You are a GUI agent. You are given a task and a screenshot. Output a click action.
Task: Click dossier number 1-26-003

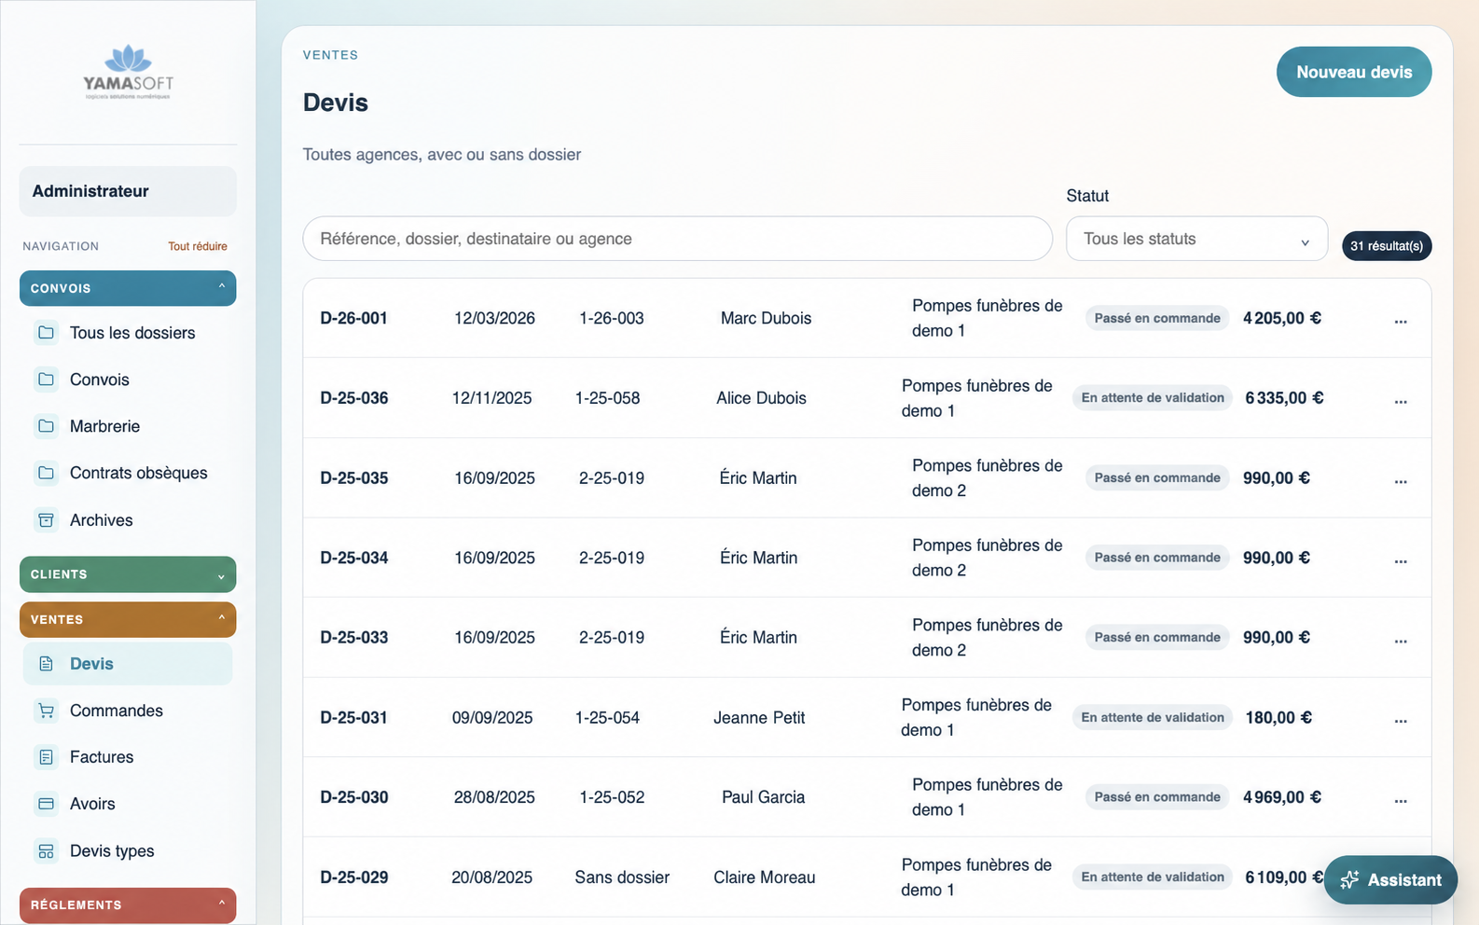pos(612,318)
